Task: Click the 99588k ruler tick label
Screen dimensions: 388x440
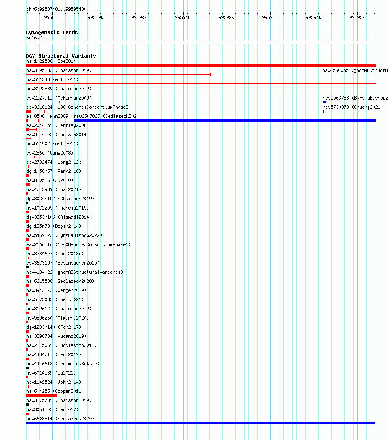Action: (52, 17)
